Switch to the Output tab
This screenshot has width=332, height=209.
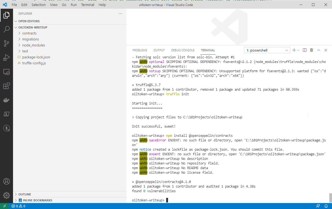point(159,50)
